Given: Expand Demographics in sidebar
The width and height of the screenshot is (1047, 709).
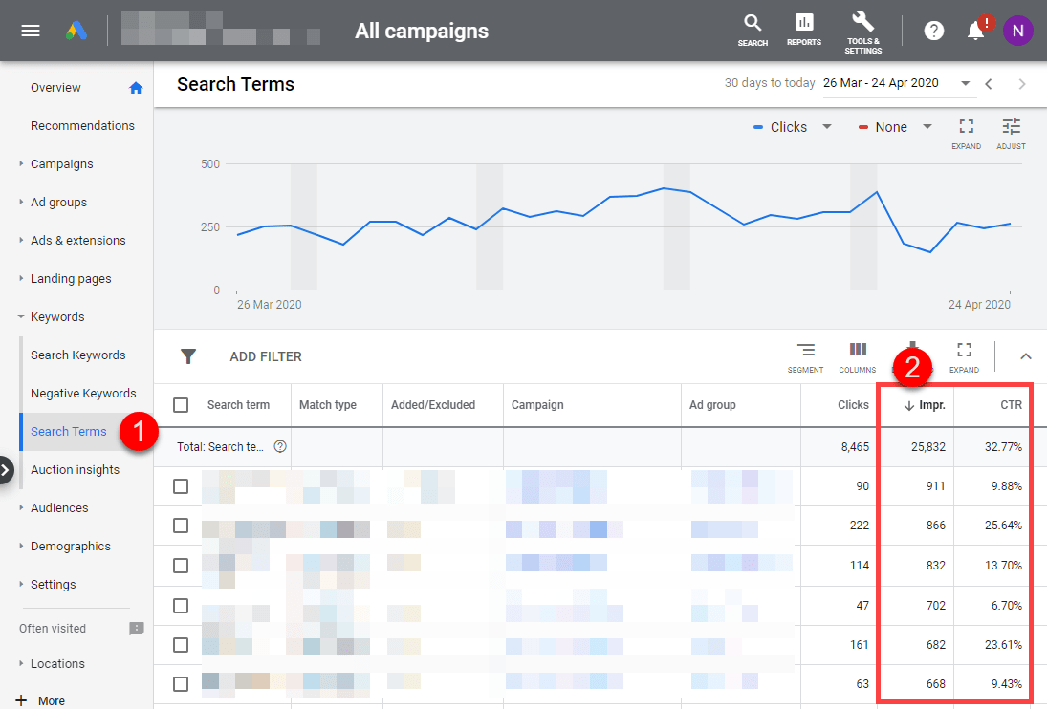Looking at the screenshot, I should (21, 547).
